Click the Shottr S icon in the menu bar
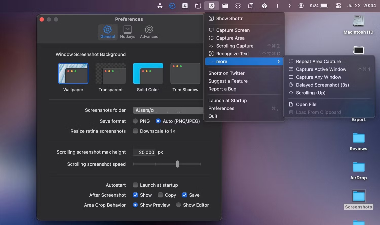Screen dimensions: 380x225 pos(212,6)
